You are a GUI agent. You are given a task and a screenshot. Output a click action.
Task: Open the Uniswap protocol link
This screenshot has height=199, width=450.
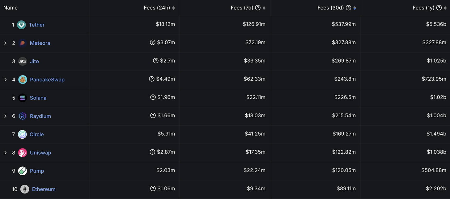[x=40, y=152]
